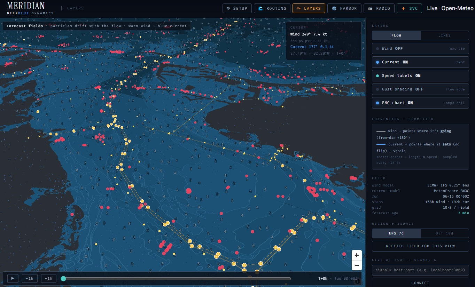Select the DET 10d source option
The width and height of the screenshot is (475, 287).
point(444,233)
